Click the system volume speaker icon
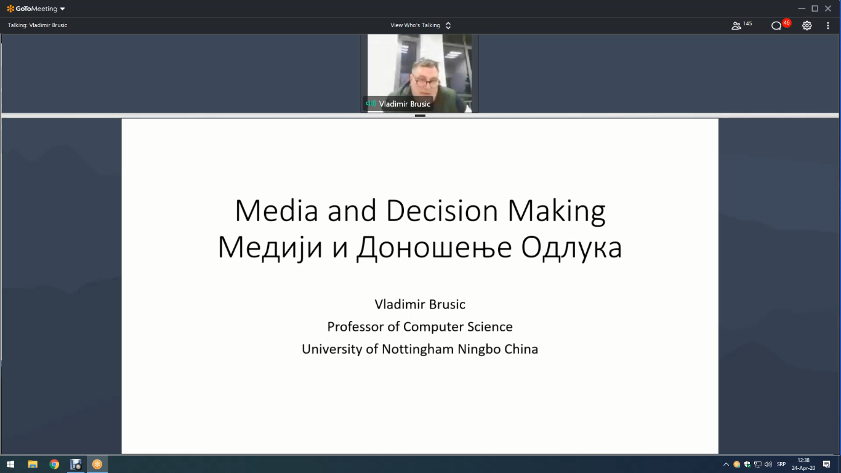Screen dimensions: 841x473 (x=768, y=464)
